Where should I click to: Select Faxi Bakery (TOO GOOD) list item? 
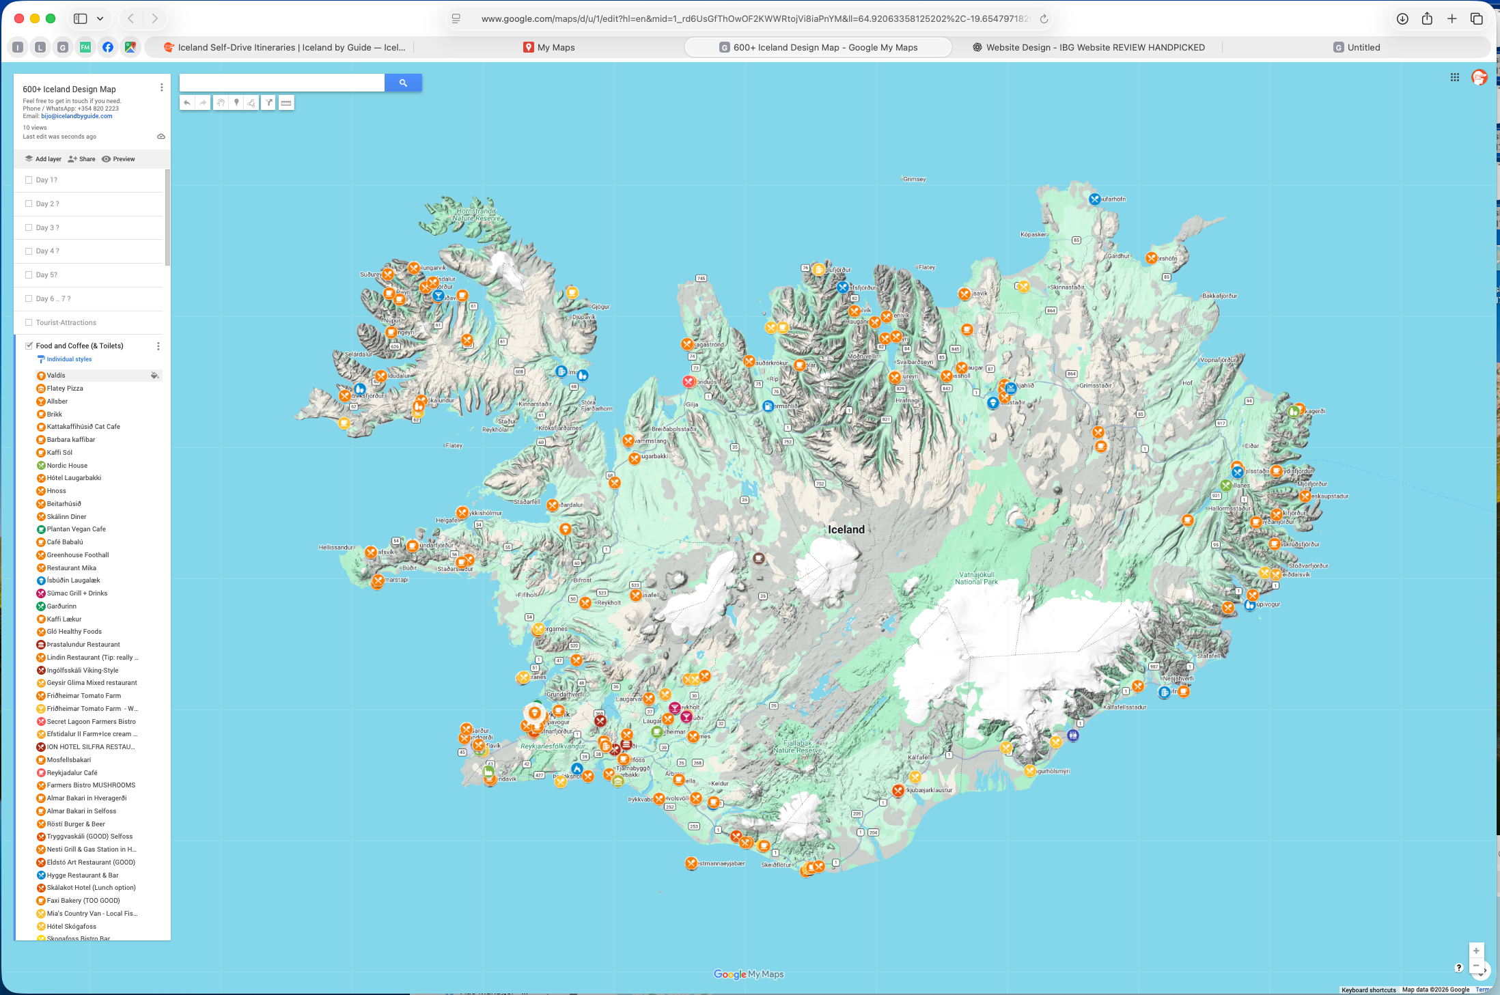(x=83, y=901)
